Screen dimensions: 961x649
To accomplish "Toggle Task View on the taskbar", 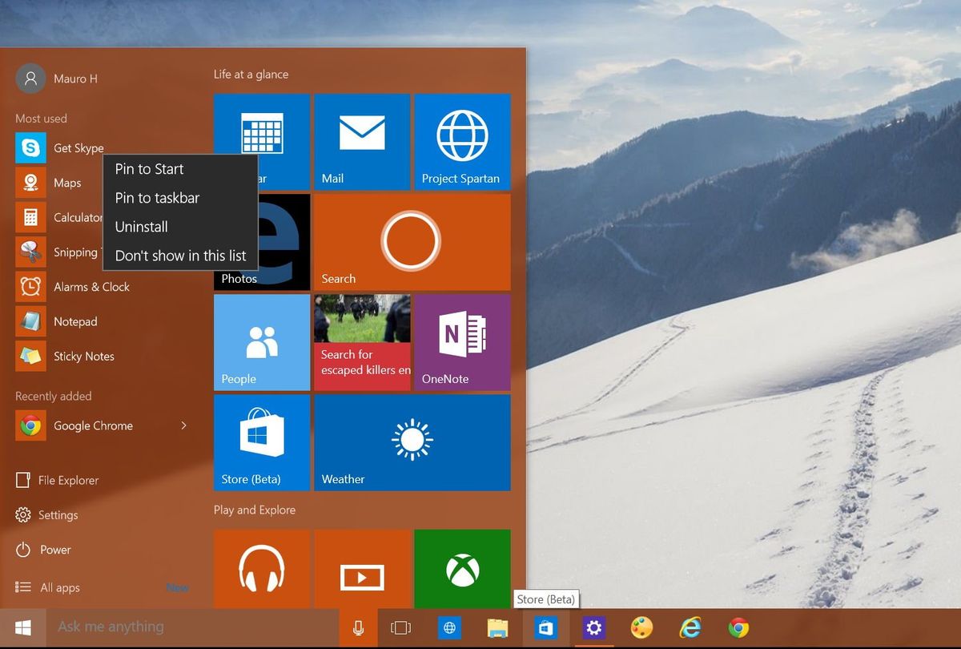I will 400,627.
